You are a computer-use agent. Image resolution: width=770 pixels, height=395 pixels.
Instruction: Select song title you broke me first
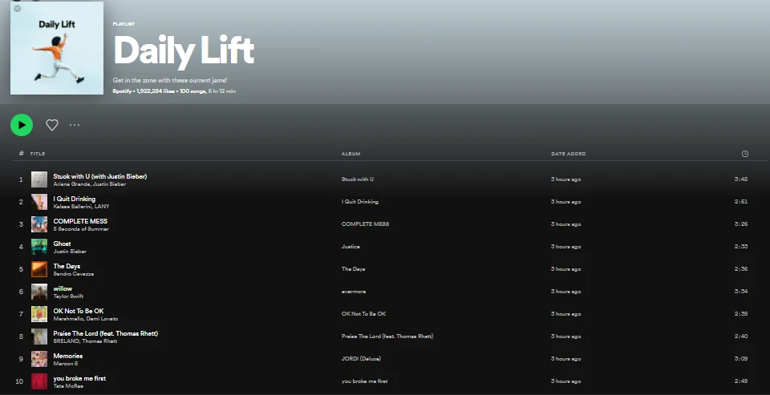[x=79, y=378]
